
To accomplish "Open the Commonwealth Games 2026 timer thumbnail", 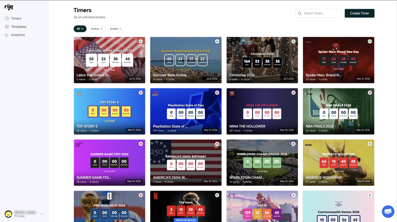I will [x=339, y=206].
